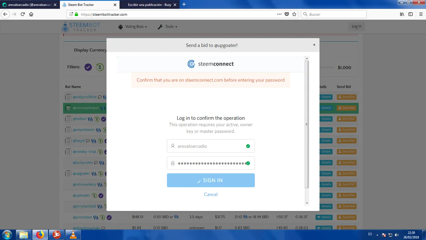Click the username field with arevaloarcadio
Viewport: 426px width, 240px height.
pyautogui.click(x=211, y=146)
